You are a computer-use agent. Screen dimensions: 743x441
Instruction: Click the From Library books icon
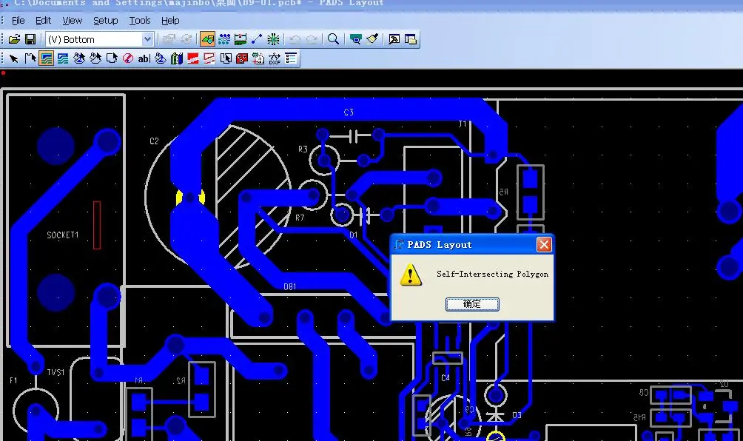[x=177, y=58]
